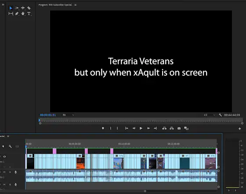Start playback with the Play button
This screenshot has height=194, width=246.
141,128
